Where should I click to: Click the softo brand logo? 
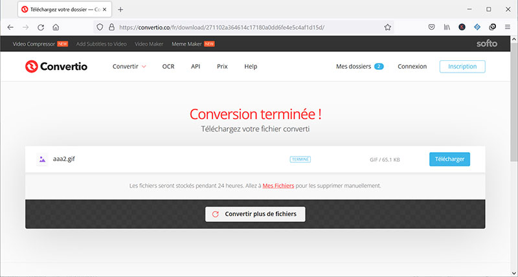(487, 43)
